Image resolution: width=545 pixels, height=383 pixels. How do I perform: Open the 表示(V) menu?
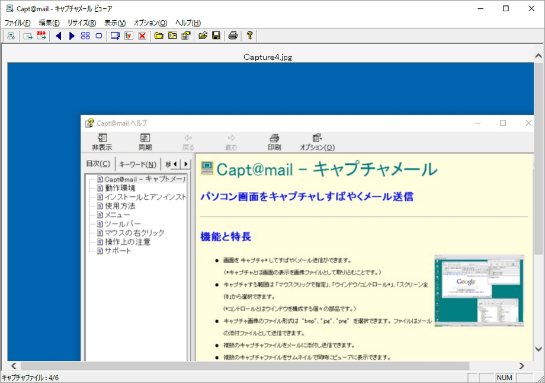click(x=115, y=23)
